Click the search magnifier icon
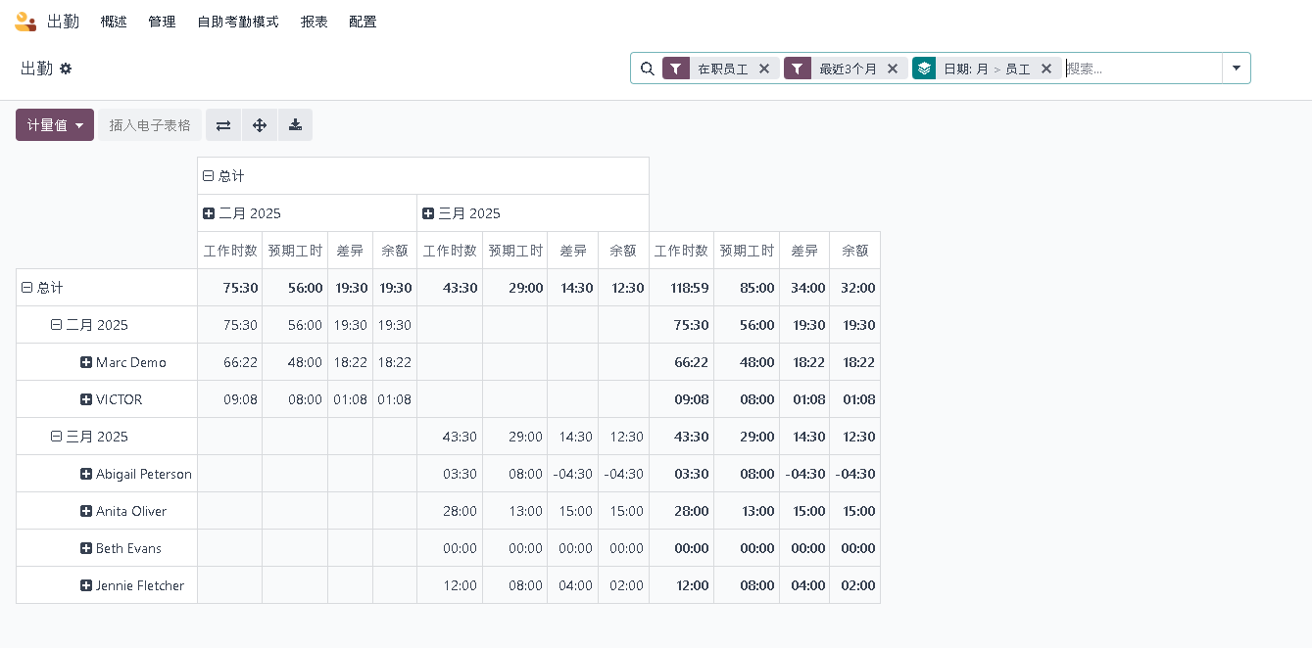The image size is (1312, 648). (x=647, y=69)
